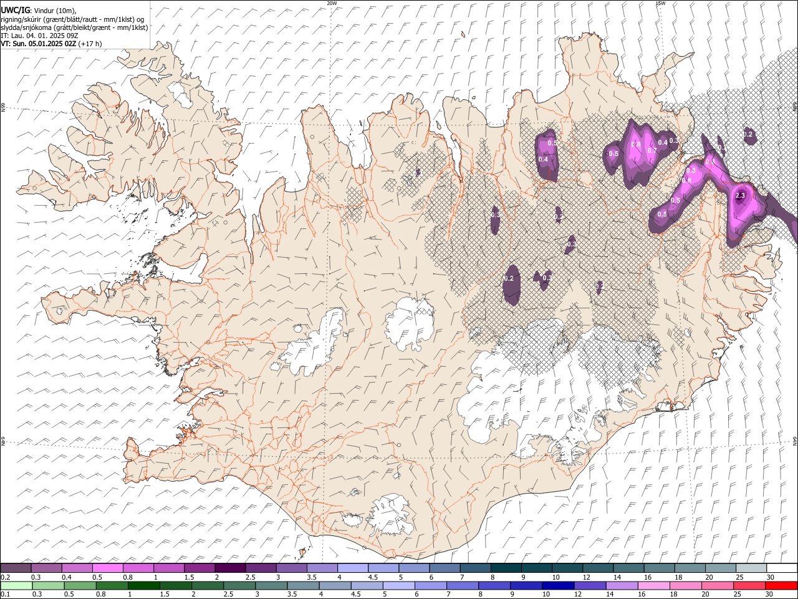Click the '14' tick label under the snow scale
Image resolution: width=798 pixels, height=599 pixels.
[617, 577]
